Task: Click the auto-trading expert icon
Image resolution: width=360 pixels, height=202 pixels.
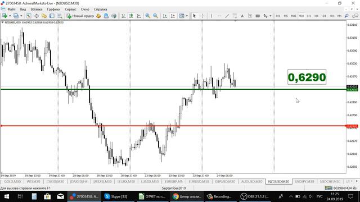Action: tap(106, 16)
